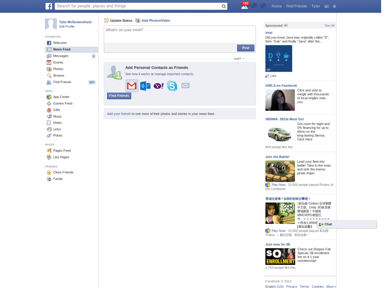The image size is (385, 288).
Task: Click the Post button
Action: point(246,48)
